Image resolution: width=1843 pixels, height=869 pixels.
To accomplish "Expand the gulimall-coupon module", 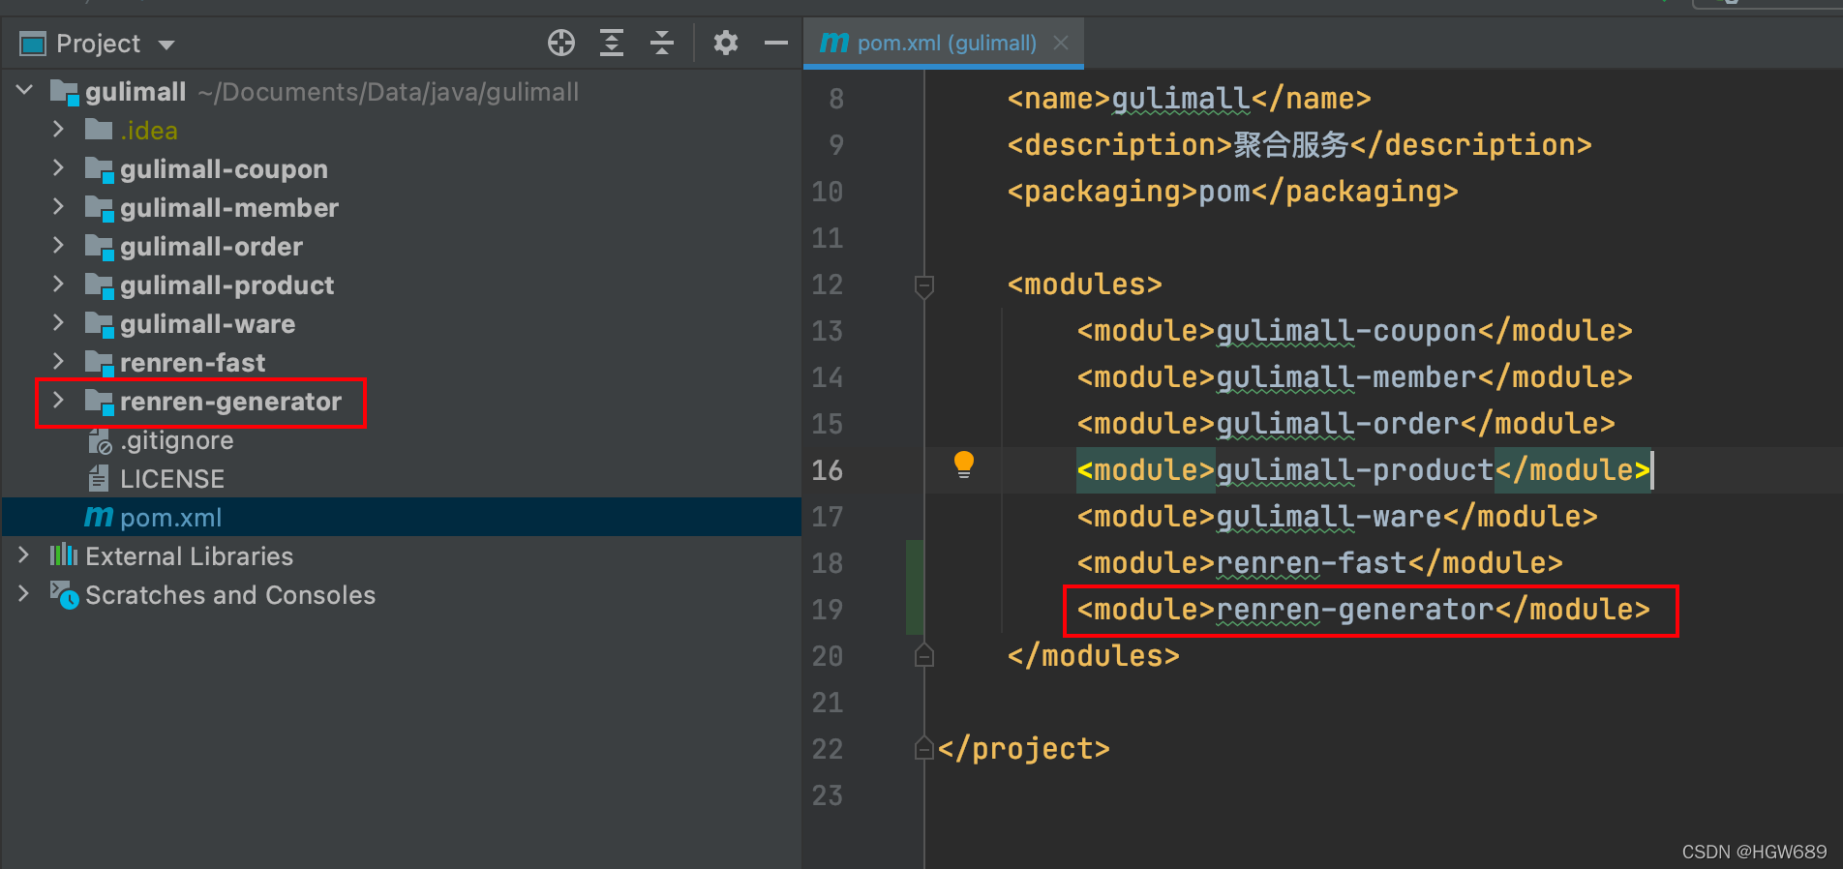I will 58,168.
